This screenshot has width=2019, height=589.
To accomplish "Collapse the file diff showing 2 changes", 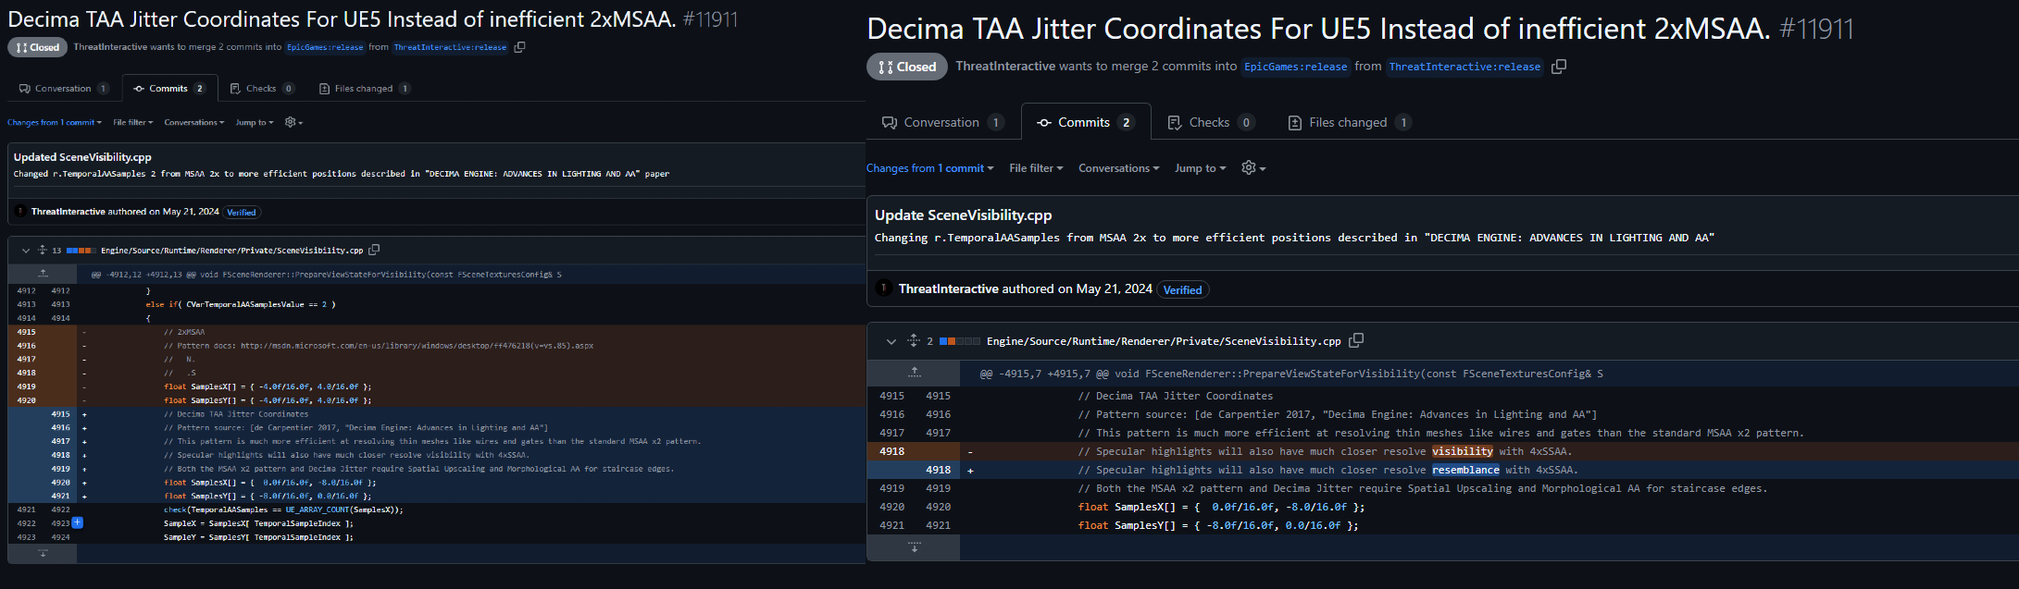I will (891, 341).
